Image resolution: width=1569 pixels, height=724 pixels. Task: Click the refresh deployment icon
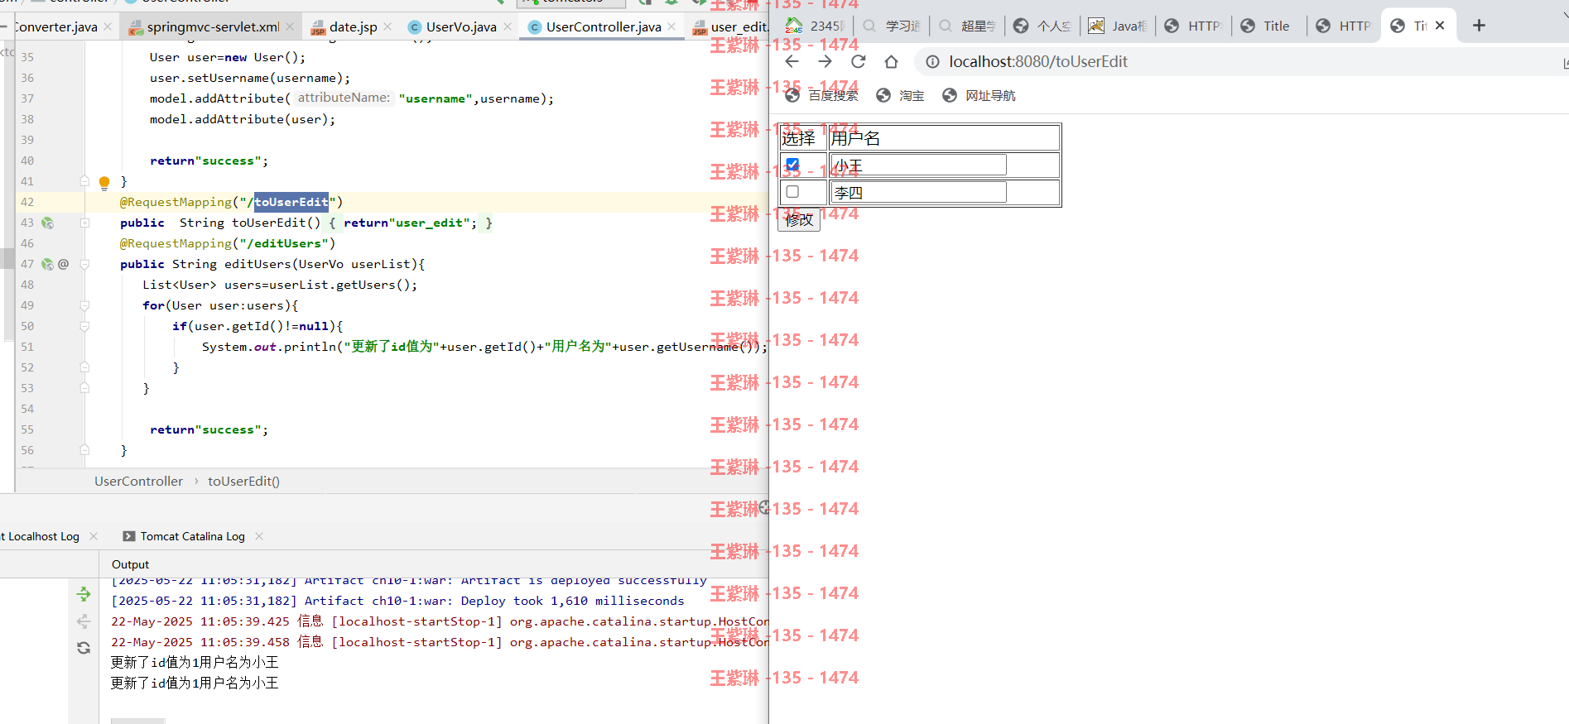pyautogui.click(x=84, y=648)
